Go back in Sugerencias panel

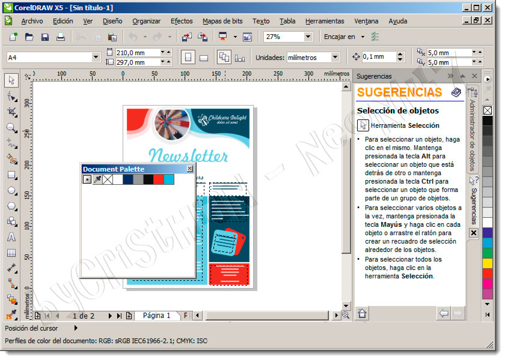tap(444, 313)
